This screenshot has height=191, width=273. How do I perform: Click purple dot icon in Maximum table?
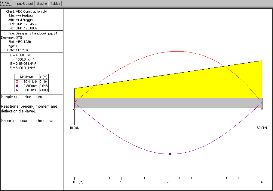click(x=17, y=86)
